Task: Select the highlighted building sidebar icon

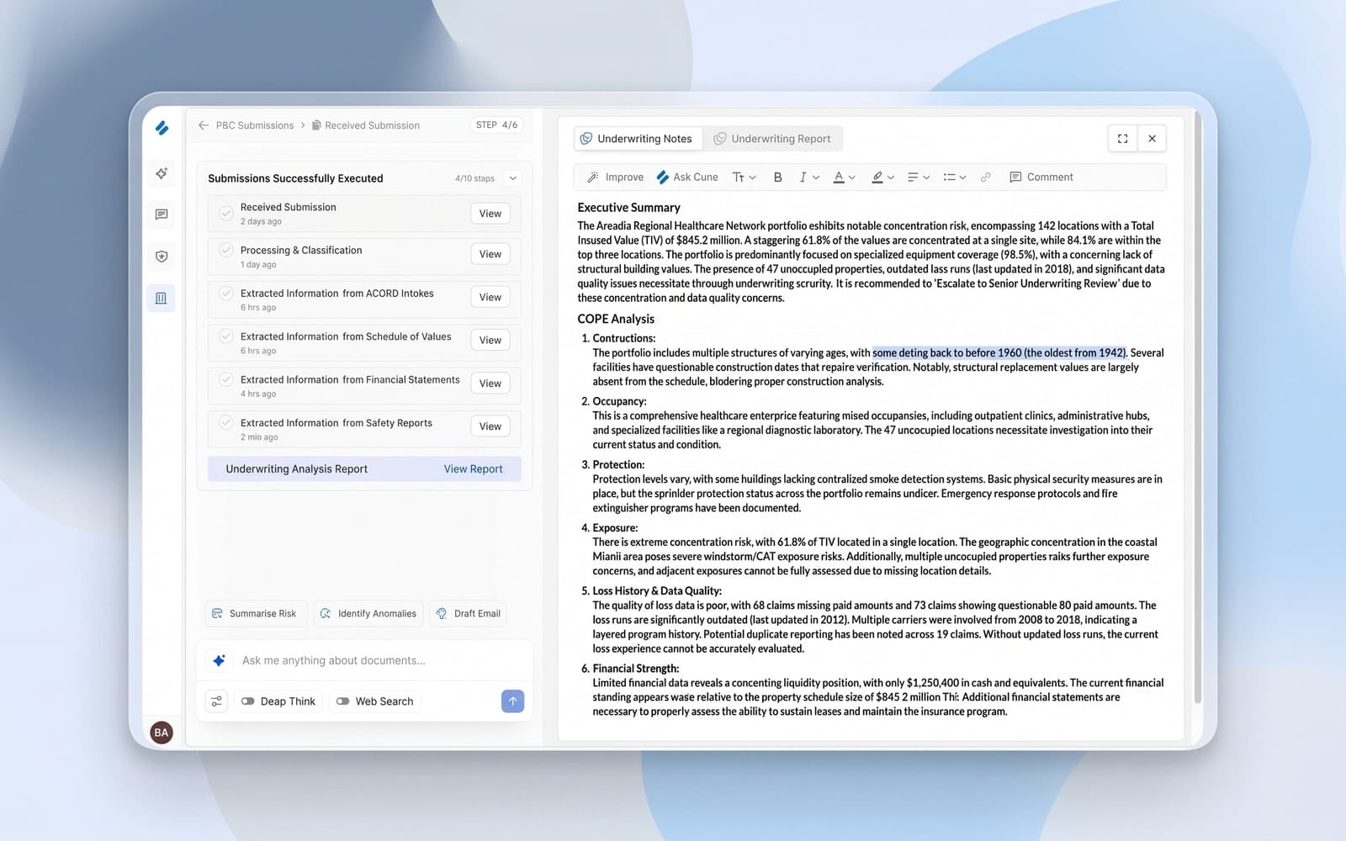Action: point(162,298)
